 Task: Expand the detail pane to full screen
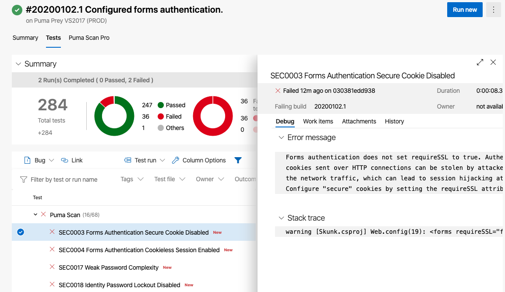[480, 62]
